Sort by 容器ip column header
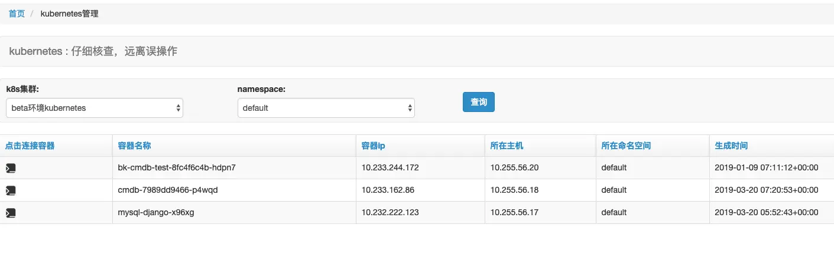Viewport: 834px width, 280px height. click(x=374, y=146)
